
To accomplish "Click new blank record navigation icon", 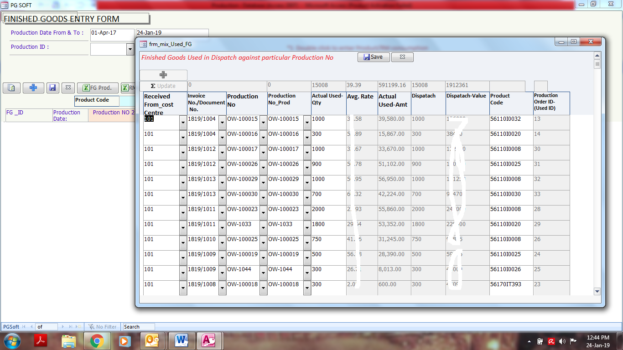I will click(x=79, y=327).
